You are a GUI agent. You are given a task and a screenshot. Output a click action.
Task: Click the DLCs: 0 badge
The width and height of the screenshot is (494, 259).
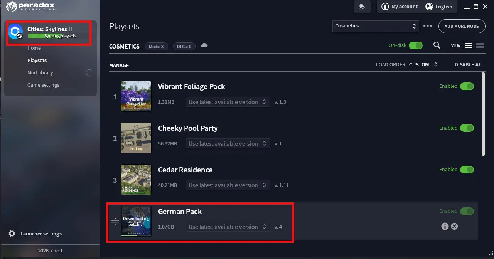pos(184,47)
